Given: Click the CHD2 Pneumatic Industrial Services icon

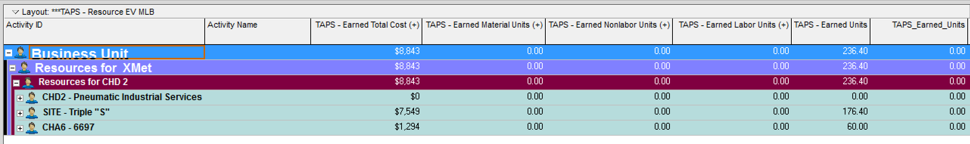Looking at the screenshot, I should (32, 98).
